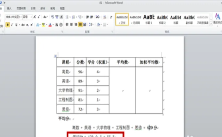The image size is (222, 137).
Task: Expand the paragraph shading color arrow
Action: 101,25
